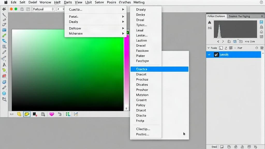
Task: Click the Dect button at the panel bottom
Action: click(x=214, y=147)
